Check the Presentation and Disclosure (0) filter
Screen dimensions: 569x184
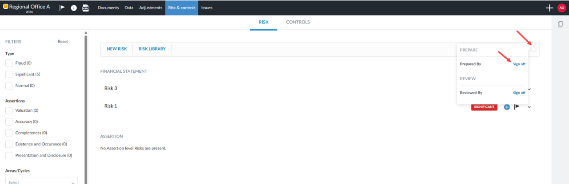click(9, 156)
